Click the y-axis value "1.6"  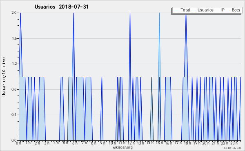click(14, 38)
